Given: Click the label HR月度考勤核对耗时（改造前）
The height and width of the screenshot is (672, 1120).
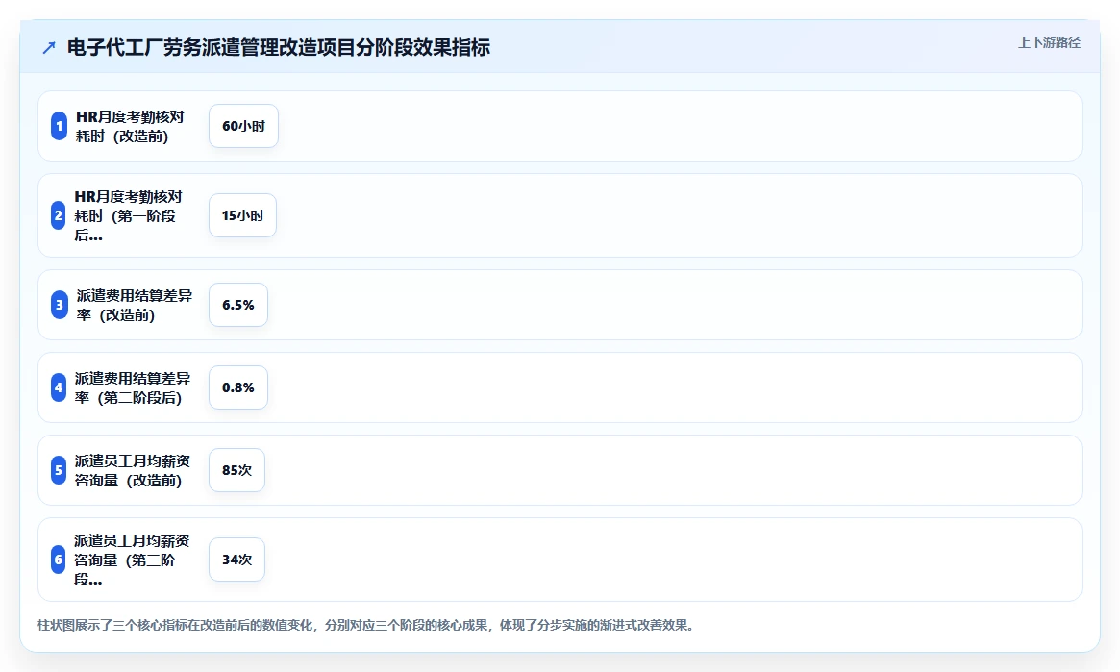Looking at the screenshot, I should click(x=130, y=126).
